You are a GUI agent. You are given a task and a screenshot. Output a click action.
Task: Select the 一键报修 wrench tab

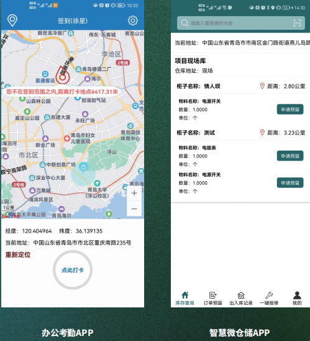[269, 299]
